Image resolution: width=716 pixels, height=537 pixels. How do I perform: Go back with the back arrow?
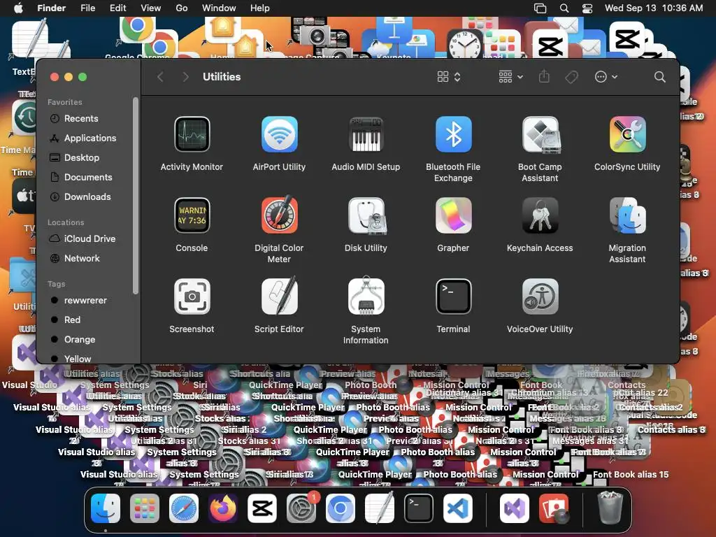(160, 77)
